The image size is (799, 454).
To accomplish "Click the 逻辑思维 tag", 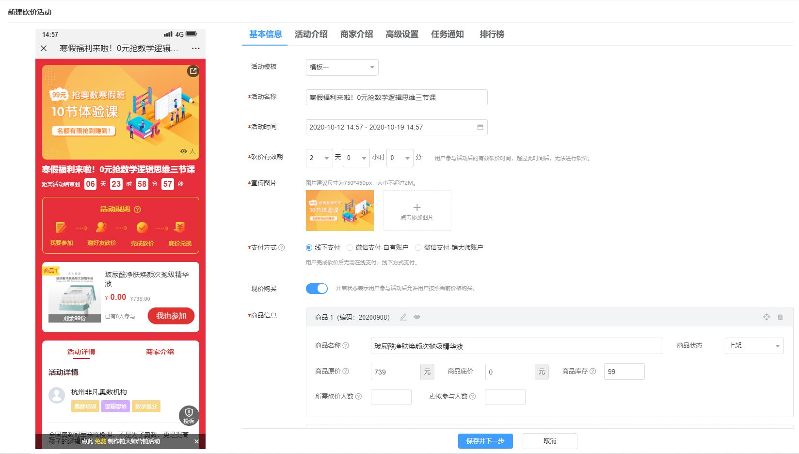I will (x=115, y=406).
